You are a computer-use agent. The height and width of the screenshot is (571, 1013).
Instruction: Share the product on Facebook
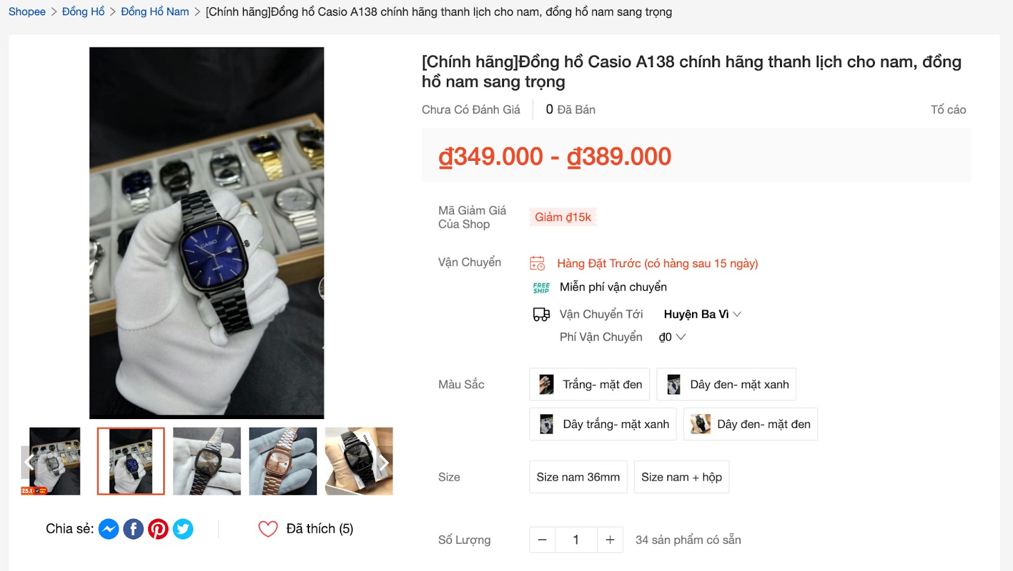pyautogui.click(x=134, y=528)
